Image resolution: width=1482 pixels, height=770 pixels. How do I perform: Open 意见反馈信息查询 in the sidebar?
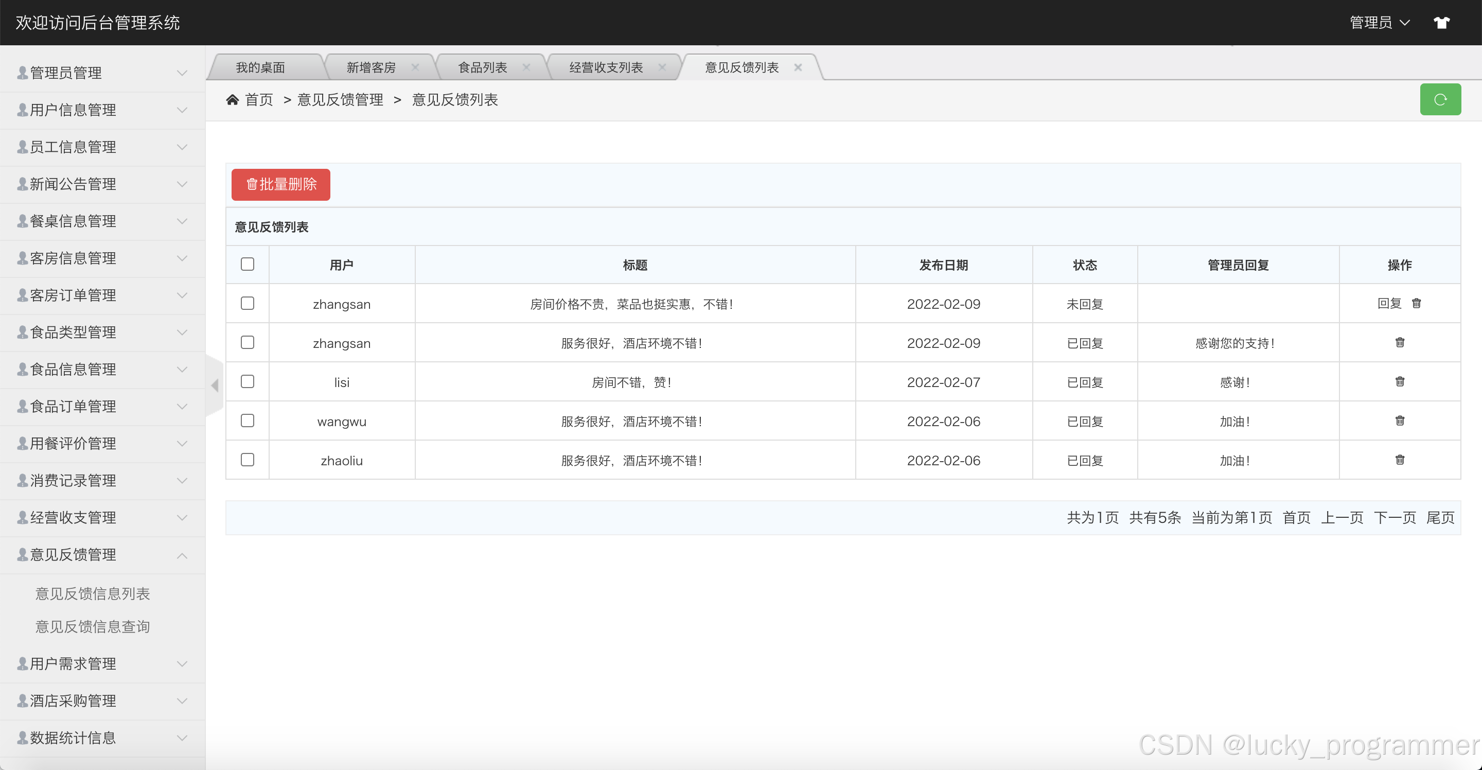(x=93, y=627)
